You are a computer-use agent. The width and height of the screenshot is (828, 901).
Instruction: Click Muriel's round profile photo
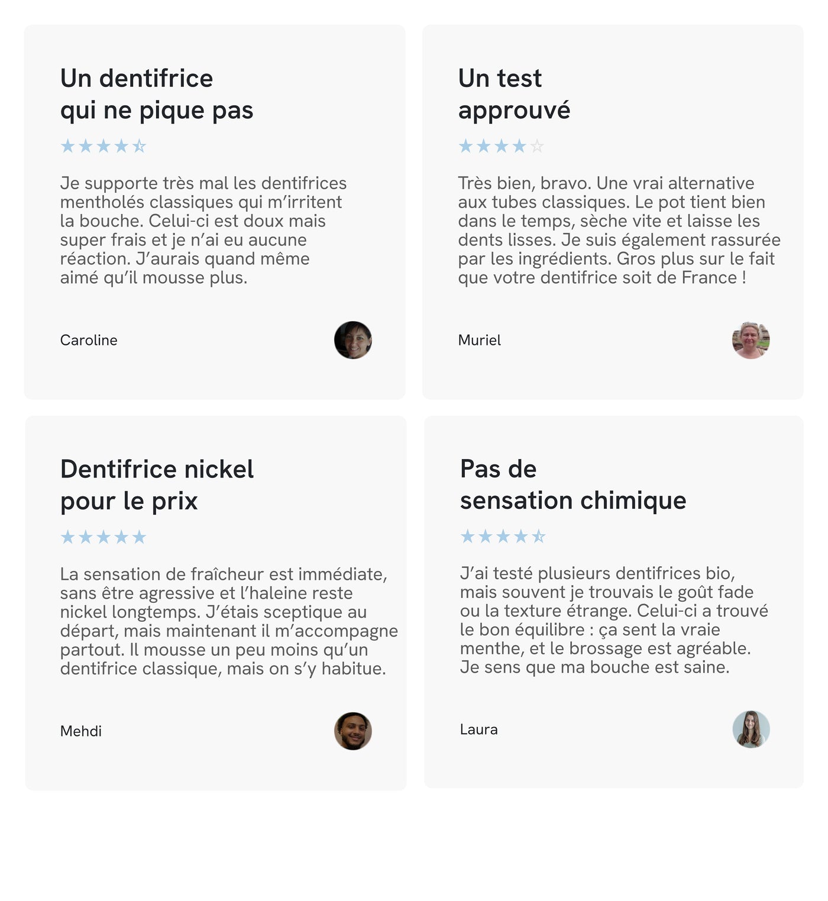coord(751,340)
